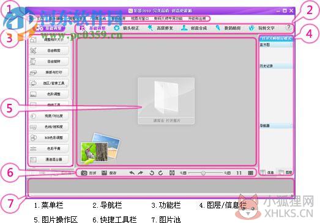Open the 色阶调整 levels adjustment
This screenshot has height=223, width=320.
(49, 94)
